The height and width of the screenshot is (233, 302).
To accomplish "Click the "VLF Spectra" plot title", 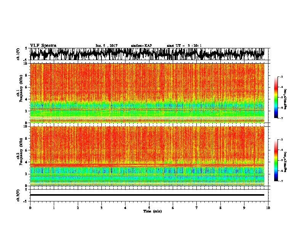I will pos(43,46).
